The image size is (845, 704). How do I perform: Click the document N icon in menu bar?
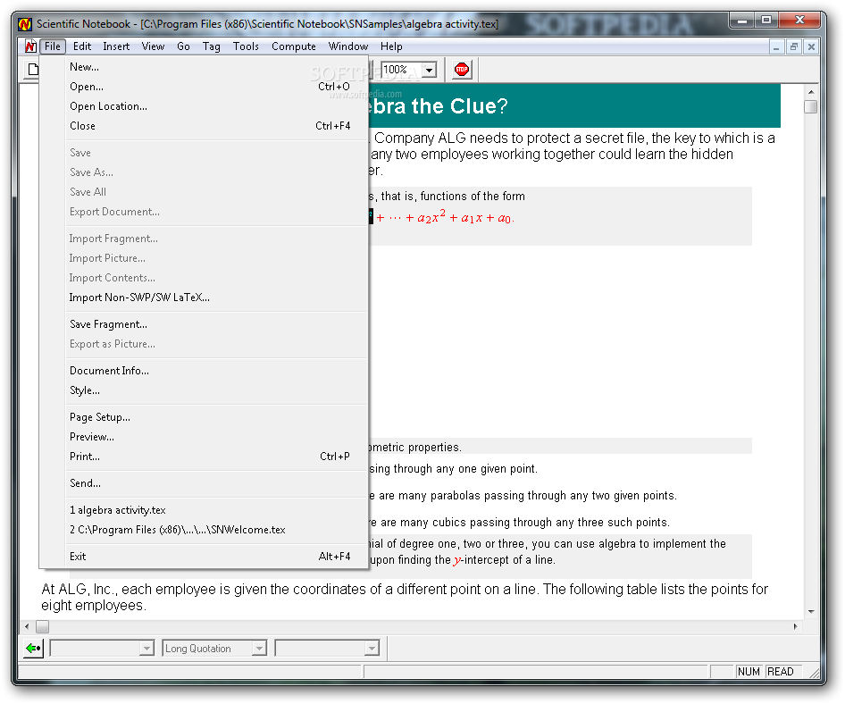pyautogui.click(x=30, y=46)
